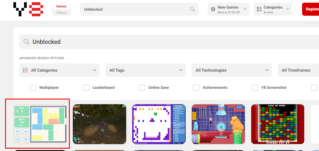Open the Y8 logo home link
The width and height of the screenshot is (319, 151).
(x=28, y=9)
